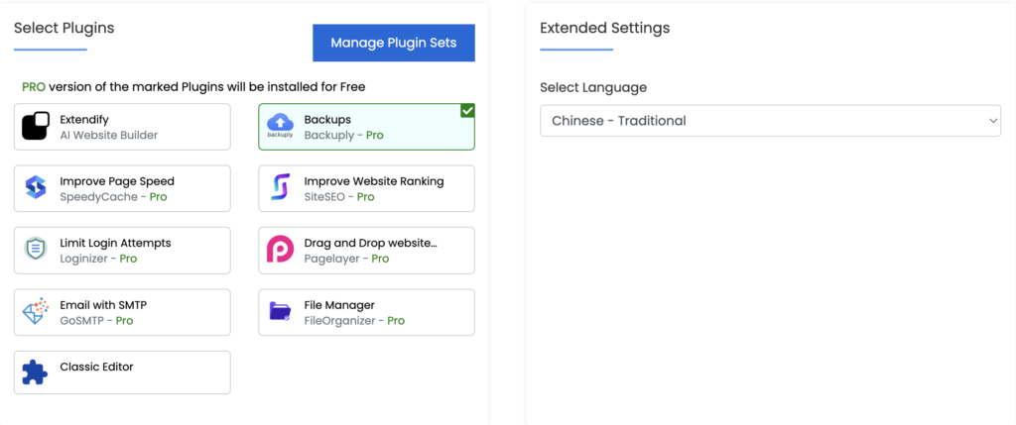Viewport: 1016px width, 425px height.
Task: Click the language dropdown chevron arrow
Action: coord(992,121)
